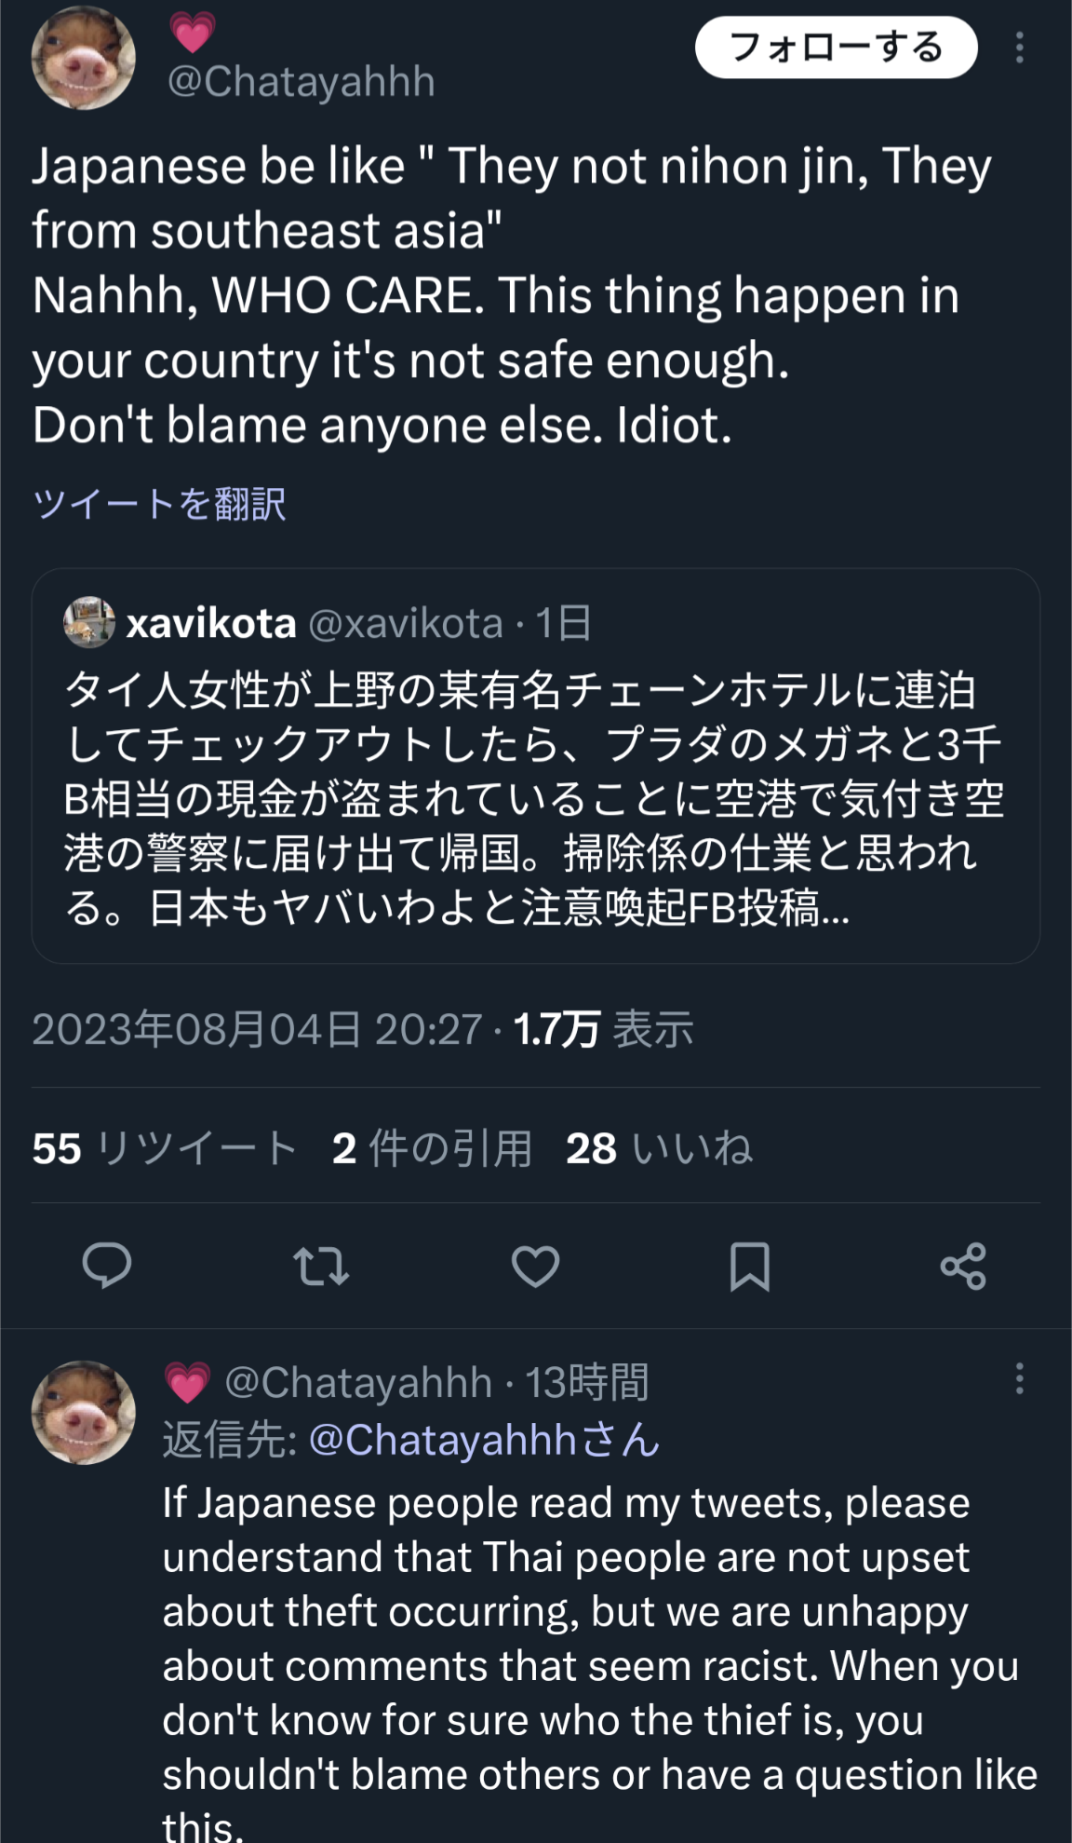Open xavikota's small profile avatar
This screenshot has height=1843, width=1072.
(89, 622)
